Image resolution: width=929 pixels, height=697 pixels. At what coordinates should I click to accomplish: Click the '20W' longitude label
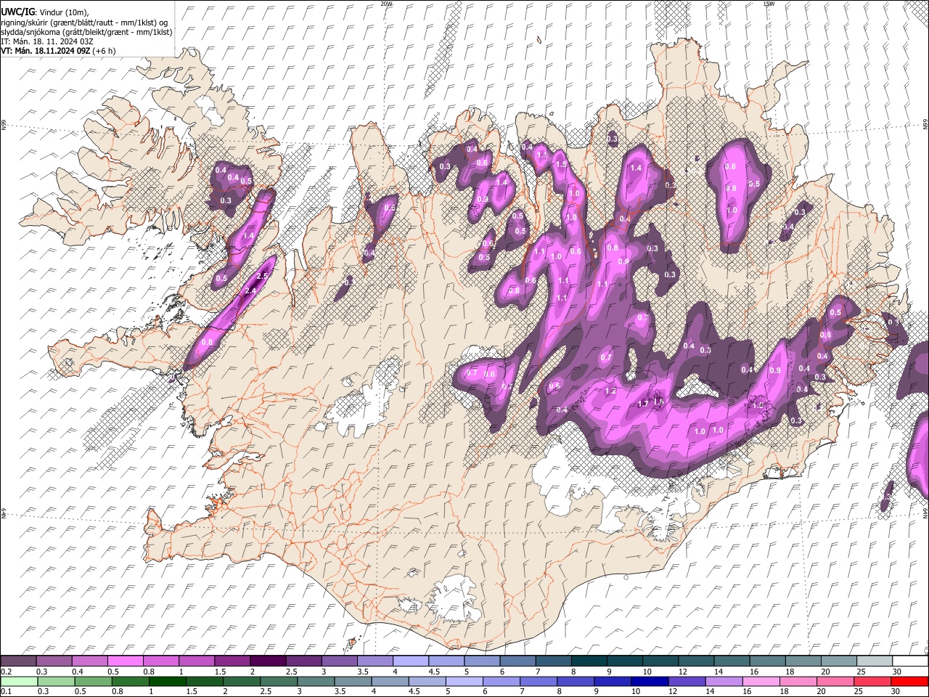click(386, 4)
